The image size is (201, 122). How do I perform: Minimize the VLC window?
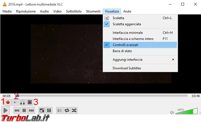[170, 4]
